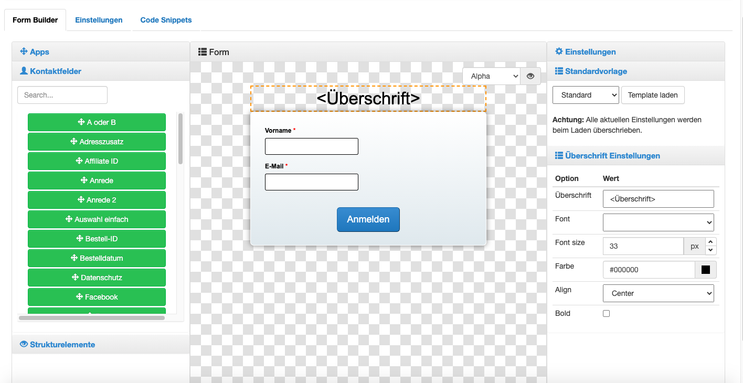Click the grid icon beside Form title
Viewport: 743px width, 383px height.
(202, 52)
